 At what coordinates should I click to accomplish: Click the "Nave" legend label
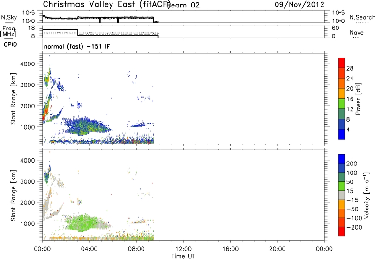click(x=357, y=32)
